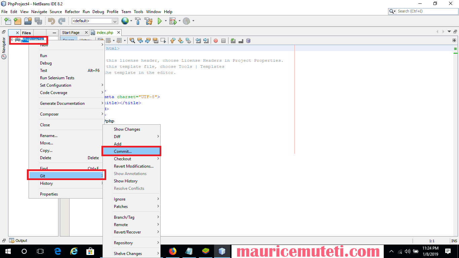Click the Redo arrow in the toolbar

tap(61, 21)
